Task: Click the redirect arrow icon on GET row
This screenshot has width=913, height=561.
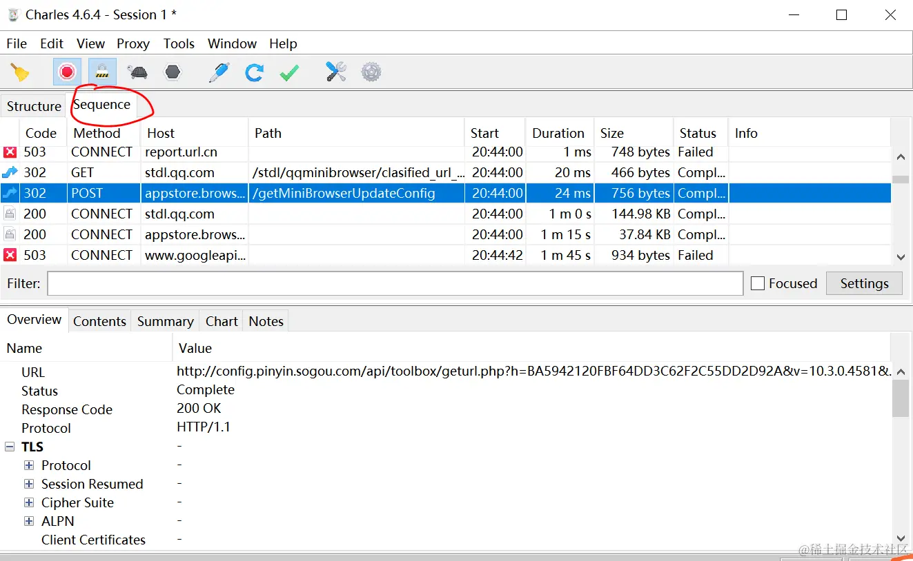Action: click(x=10, y=172)
